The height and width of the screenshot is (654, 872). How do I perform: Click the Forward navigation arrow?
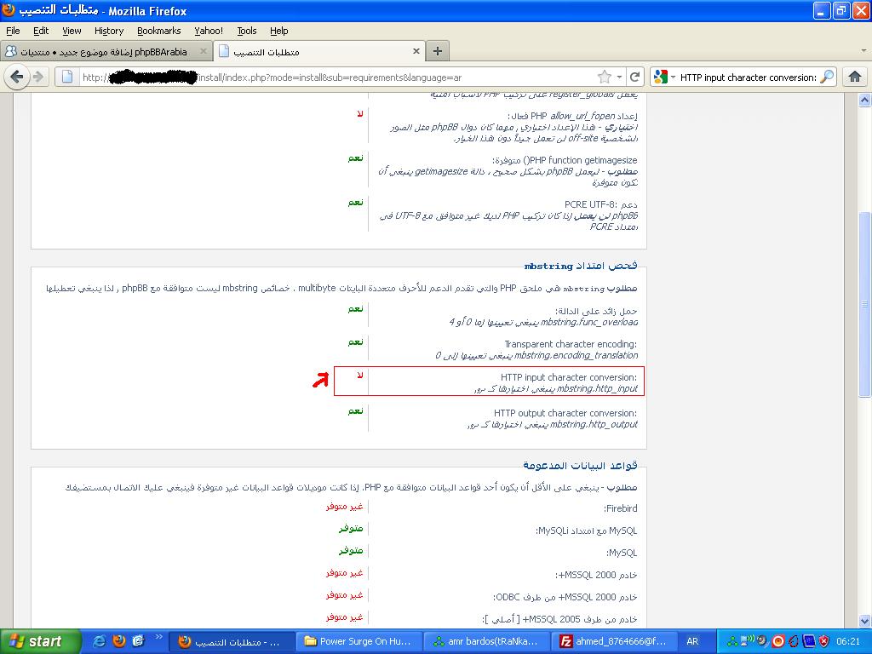[38, 77]
